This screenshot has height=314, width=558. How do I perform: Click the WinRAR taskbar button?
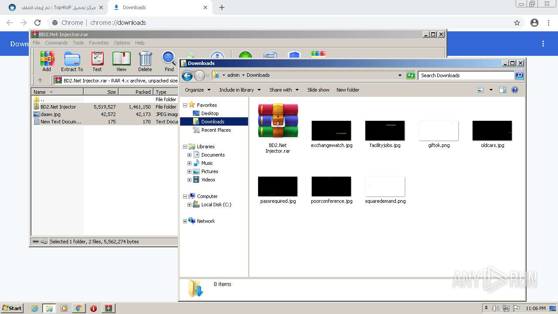pos(108,308)
